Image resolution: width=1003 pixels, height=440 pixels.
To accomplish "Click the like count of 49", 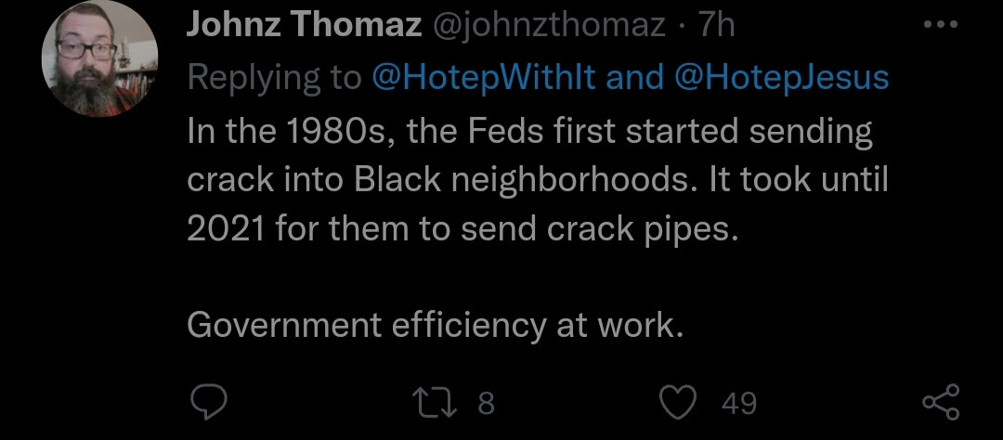I will pyautogui.click(x=738, y=403).
